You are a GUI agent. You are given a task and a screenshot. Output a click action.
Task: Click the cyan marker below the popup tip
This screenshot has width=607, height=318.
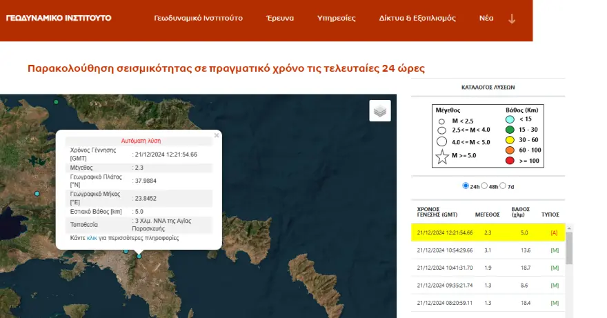coord(139,256)
